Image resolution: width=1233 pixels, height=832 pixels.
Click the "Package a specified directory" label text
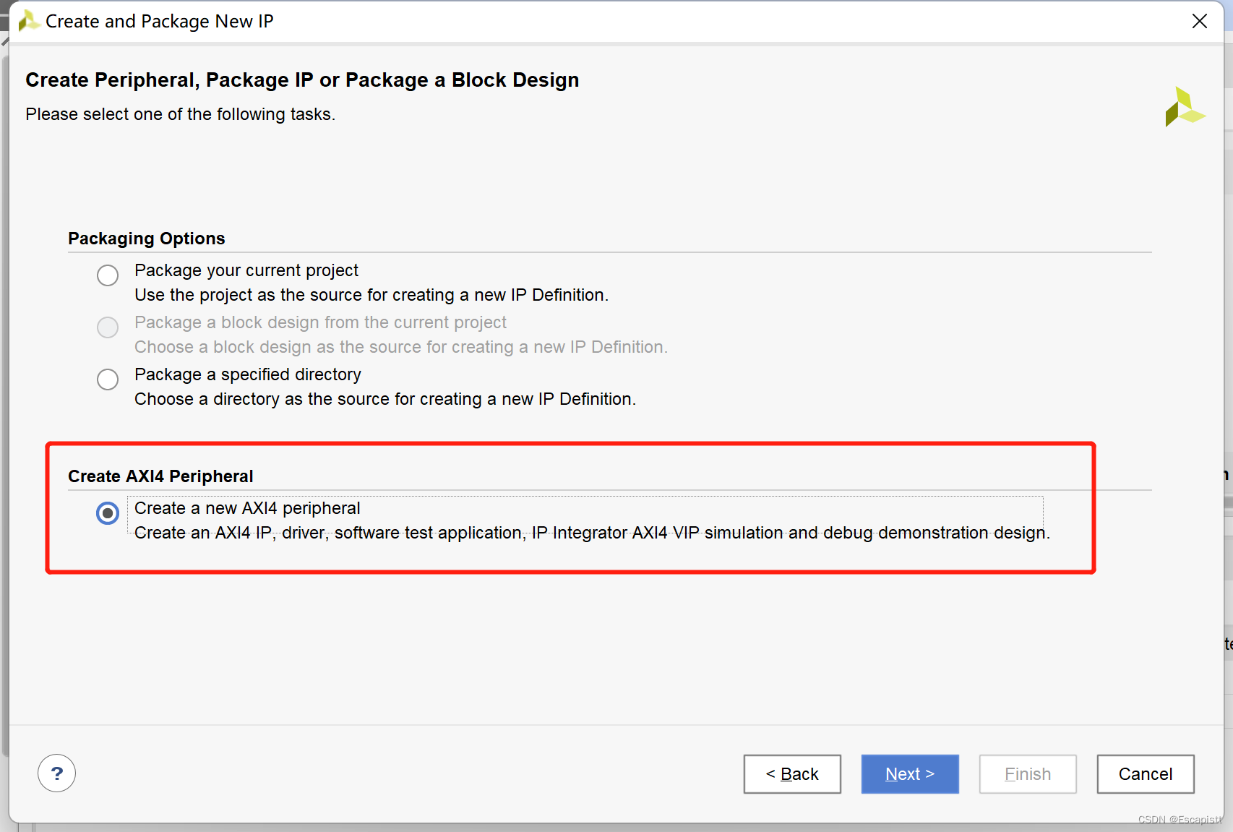coord(247,374)
